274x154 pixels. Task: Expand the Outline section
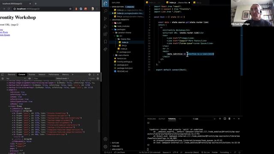tap(115, 143)
